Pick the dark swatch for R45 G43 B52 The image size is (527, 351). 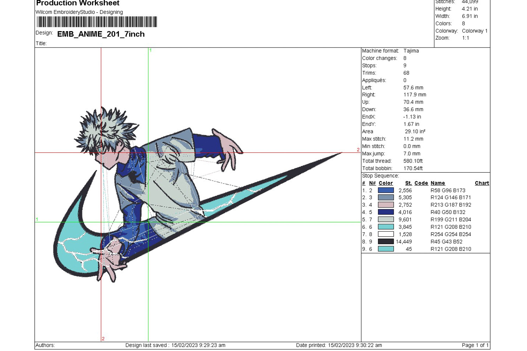[x=386, y=241]
